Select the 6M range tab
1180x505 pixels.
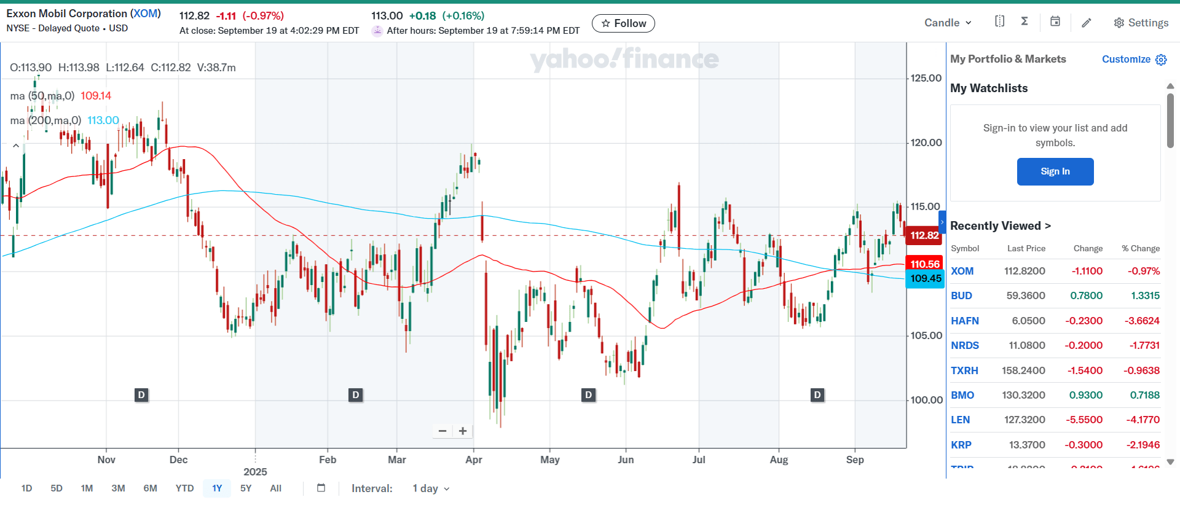coord(150,488)
